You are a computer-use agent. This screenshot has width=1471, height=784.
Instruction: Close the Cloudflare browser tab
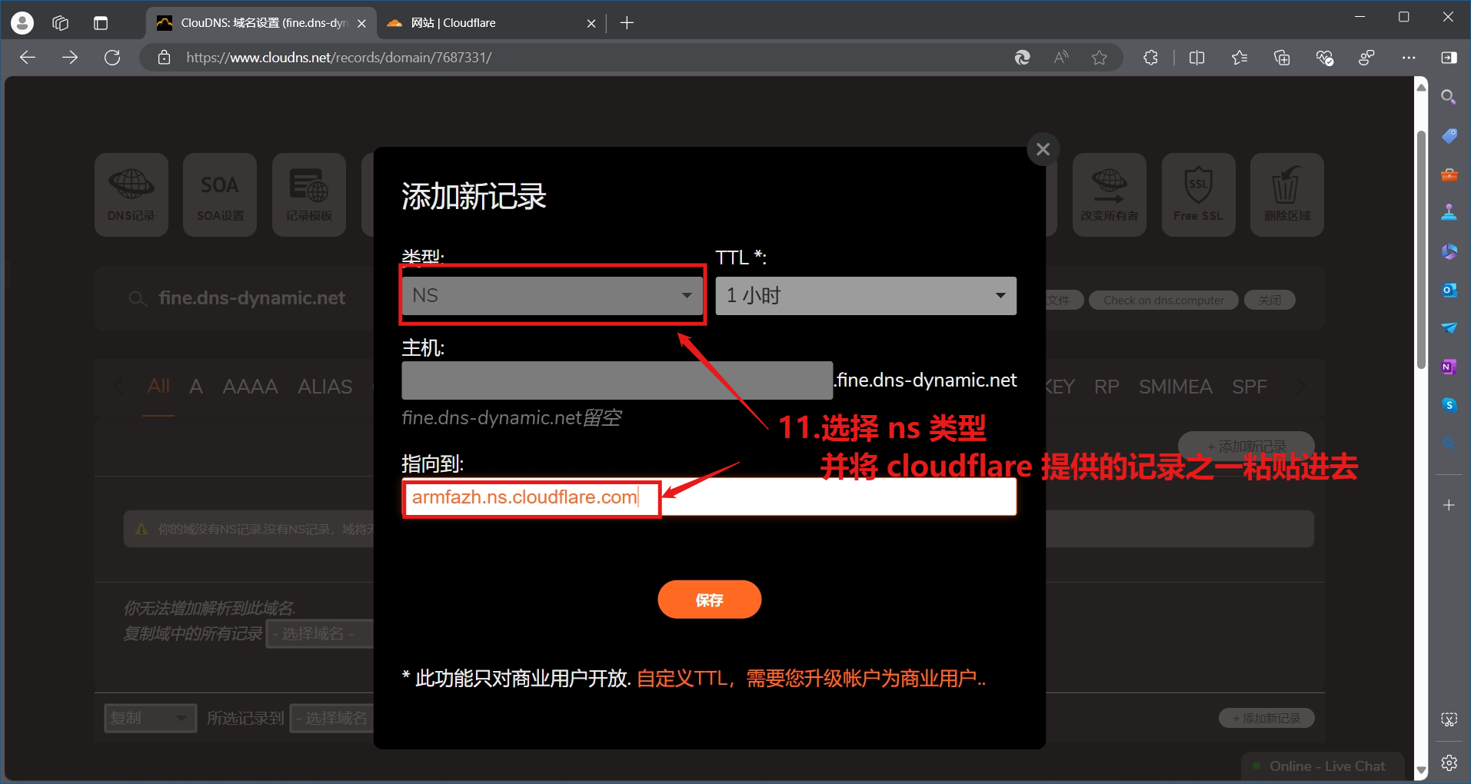(x=591, y=24)
